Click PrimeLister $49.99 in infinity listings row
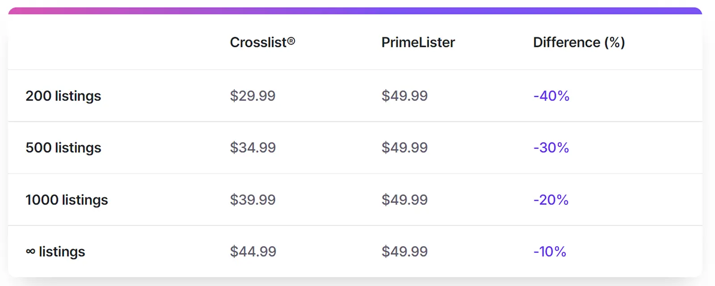The image size is (715, 286). [404, 252]
